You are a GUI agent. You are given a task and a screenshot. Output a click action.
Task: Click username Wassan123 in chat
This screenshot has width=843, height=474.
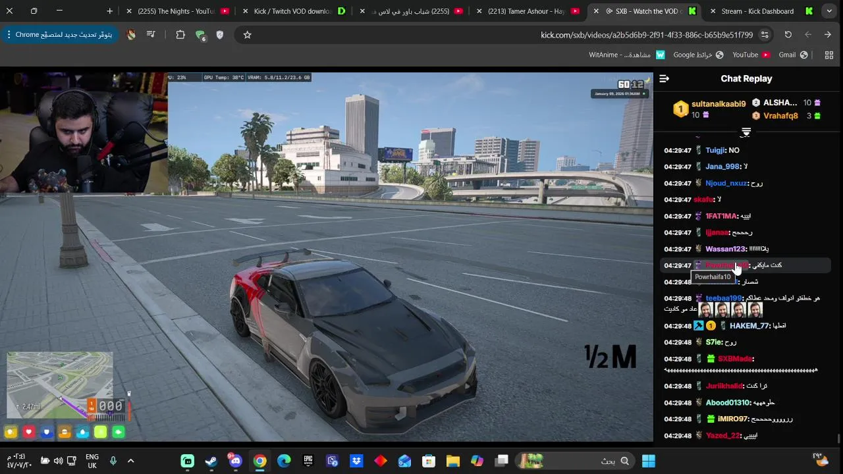click(x=725, y=250)
